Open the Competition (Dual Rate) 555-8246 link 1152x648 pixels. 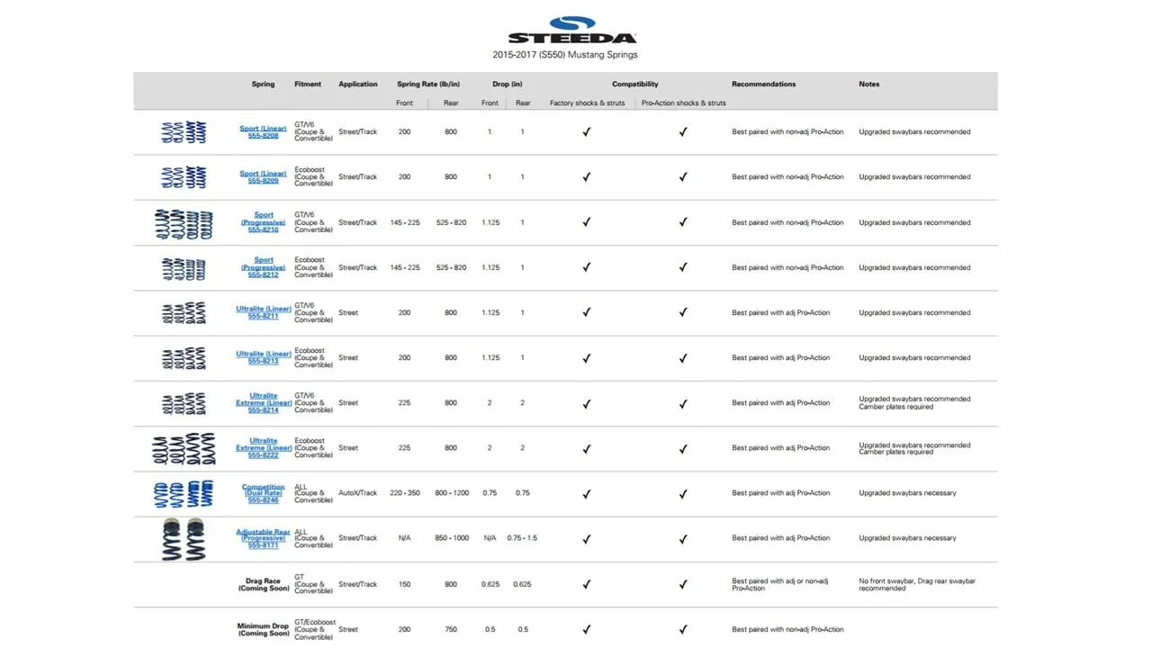coord(263,493)
